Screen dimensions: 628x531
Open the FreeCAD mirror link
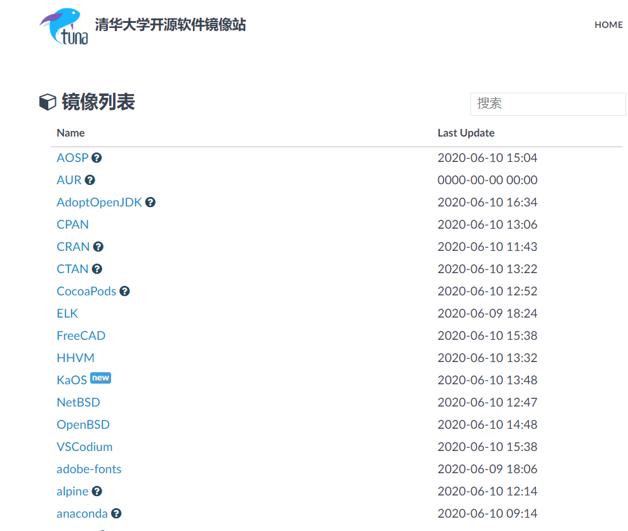tap(81, 336)
